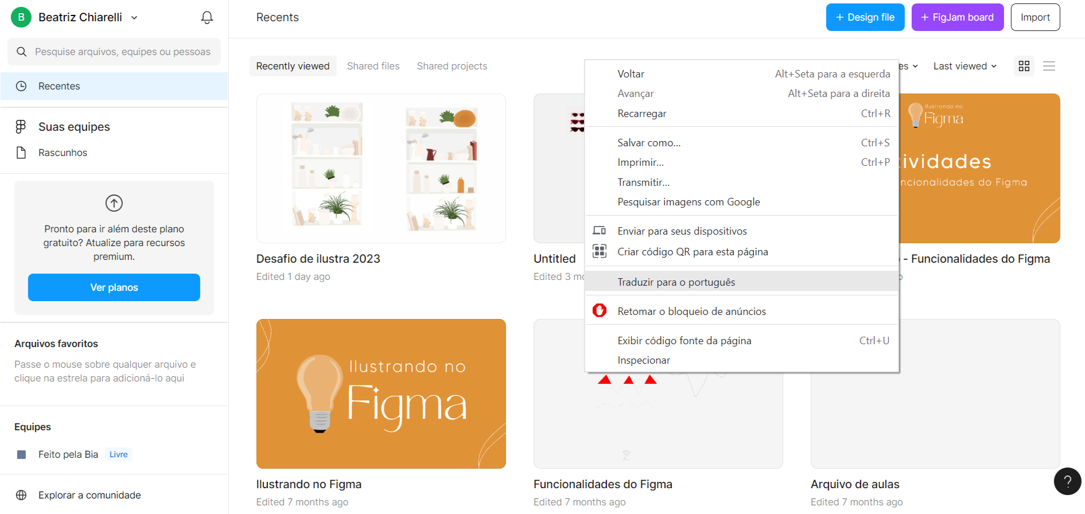Create a new FigJam board
The height and width of the screenshot is (514, 1085).
[957, 17]
